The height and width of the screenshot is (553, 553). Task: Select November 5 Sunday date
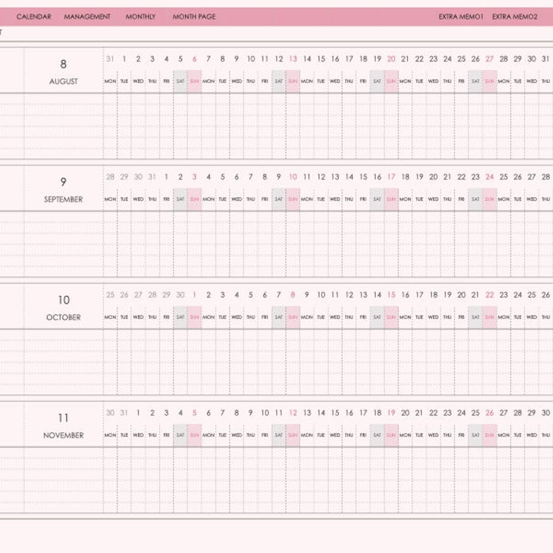[194, 413]
